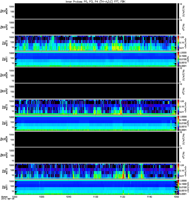Click inside the tha fbk edc12 spectrogram
This screenshot has height=204, width=191.
click(96, 43)
